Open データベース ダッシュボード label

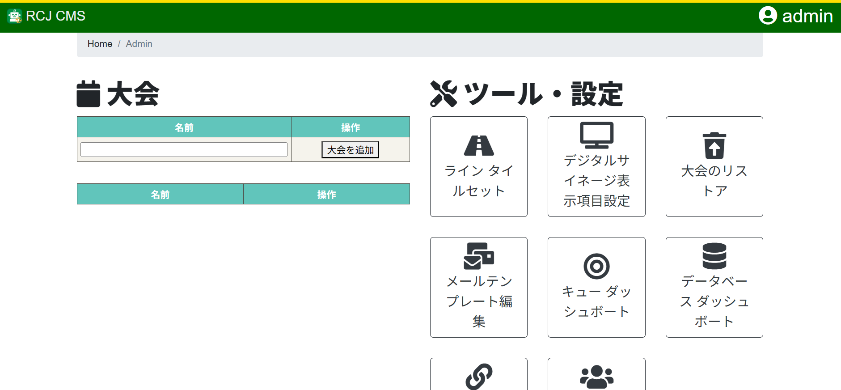click(x=714, y=301)
